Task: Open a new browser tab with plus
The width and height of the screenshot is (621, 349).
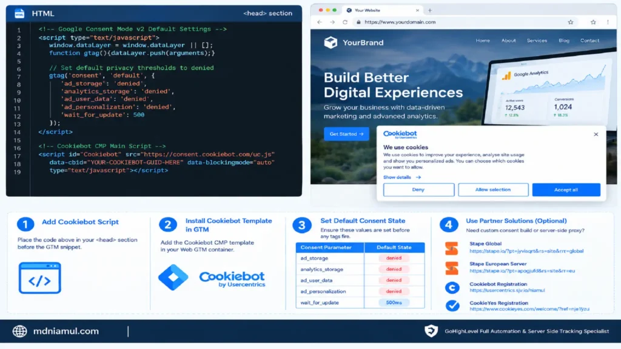Action: (x=430, y=10)
